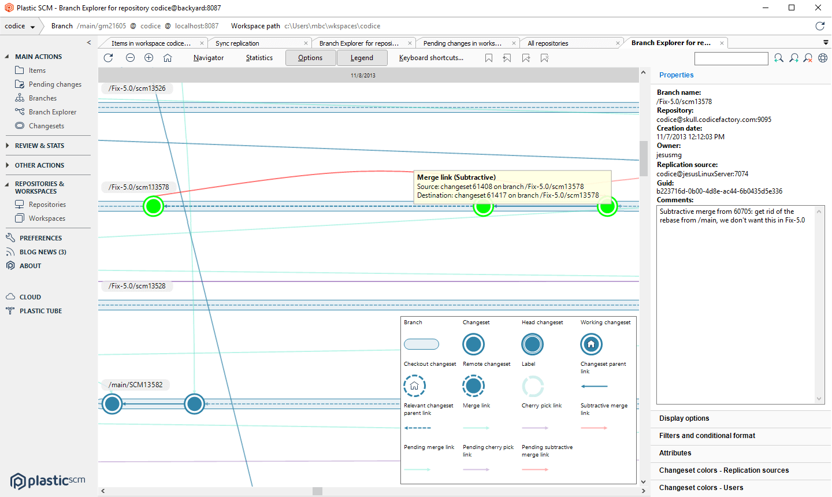The height and width of the screenshot is (497, 832).
Task: Select the /main/SCM13582 branch label
Action: pyautogui.click(x=135, y=385)
